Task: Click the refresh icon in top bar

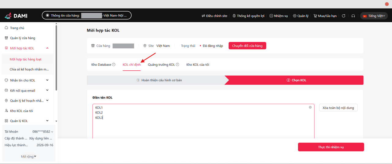Action: point(344,16)
